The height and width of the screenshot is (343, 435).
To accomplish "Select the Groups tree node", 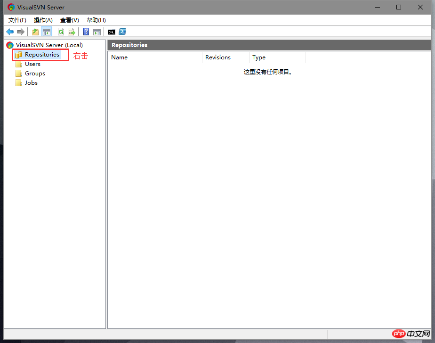I will [x=35, y=73].
